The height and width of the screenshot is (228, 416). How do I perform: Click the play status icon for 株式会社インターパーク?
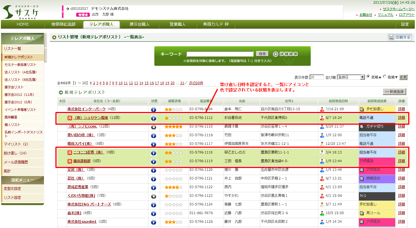153,110
